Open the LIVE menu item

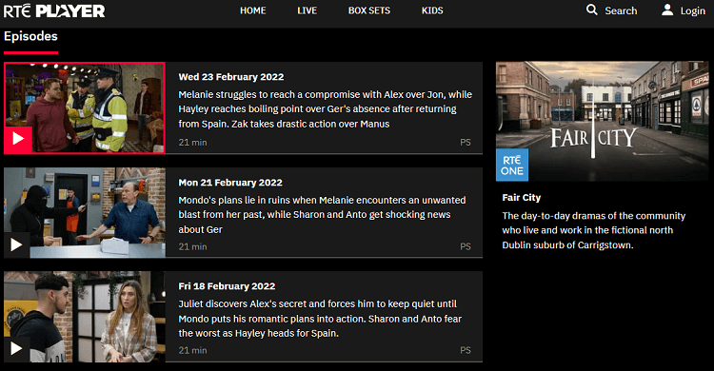(307, 10)
